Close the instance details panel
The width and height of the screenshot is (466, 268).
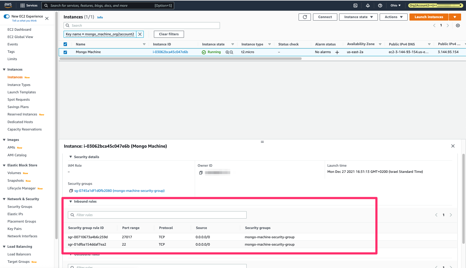click(453, 146)
